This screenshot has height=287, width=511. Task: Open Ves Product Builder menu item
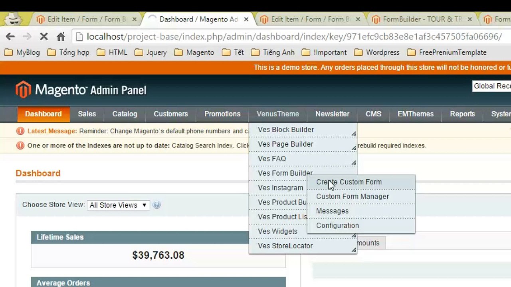point(282,202)
